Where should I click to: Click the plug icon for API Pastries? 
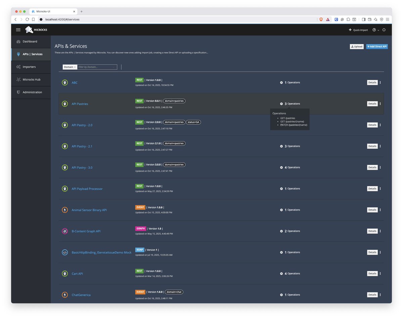click(65, 104)
